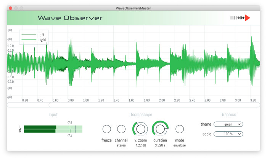Image resolution: width=267 pixels, height=159 pixels.
Task: Click the red play triangle icon
Action: (x=248, y=18)
